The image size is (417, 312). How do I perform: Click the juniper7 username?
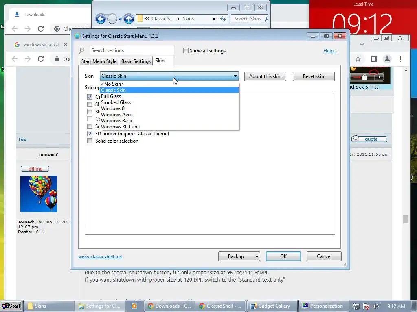48,154
